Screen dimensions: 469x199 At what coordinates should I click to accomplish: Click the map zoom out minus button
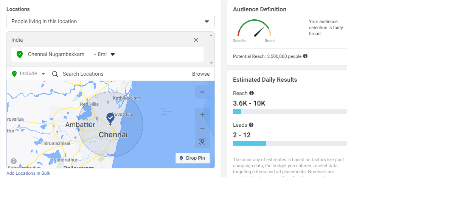click(202, 128)
